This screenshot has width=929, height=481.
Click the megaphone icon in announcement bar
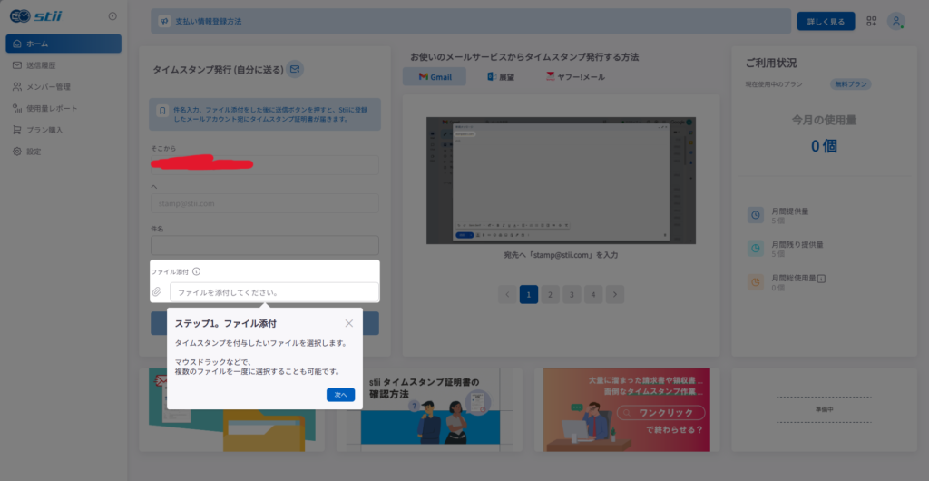pos(164,21)
